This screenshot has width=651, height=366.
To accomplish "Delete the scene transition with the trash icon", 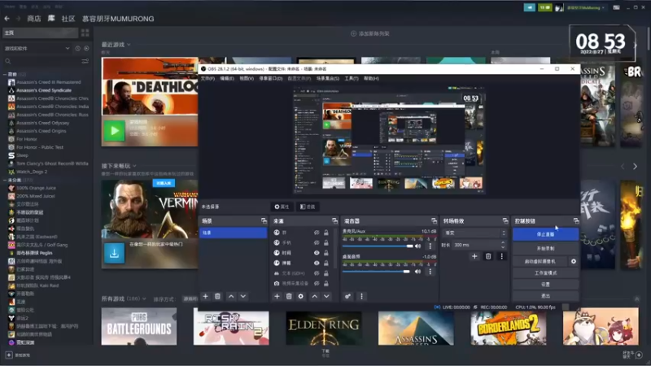I will click(x=488, y=256).
